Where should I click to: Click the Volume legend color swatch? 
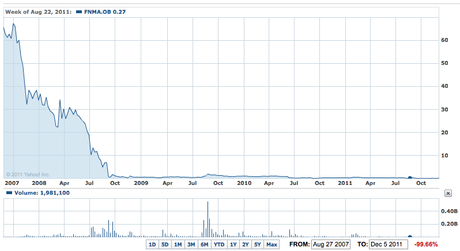[x=9, y=193]
